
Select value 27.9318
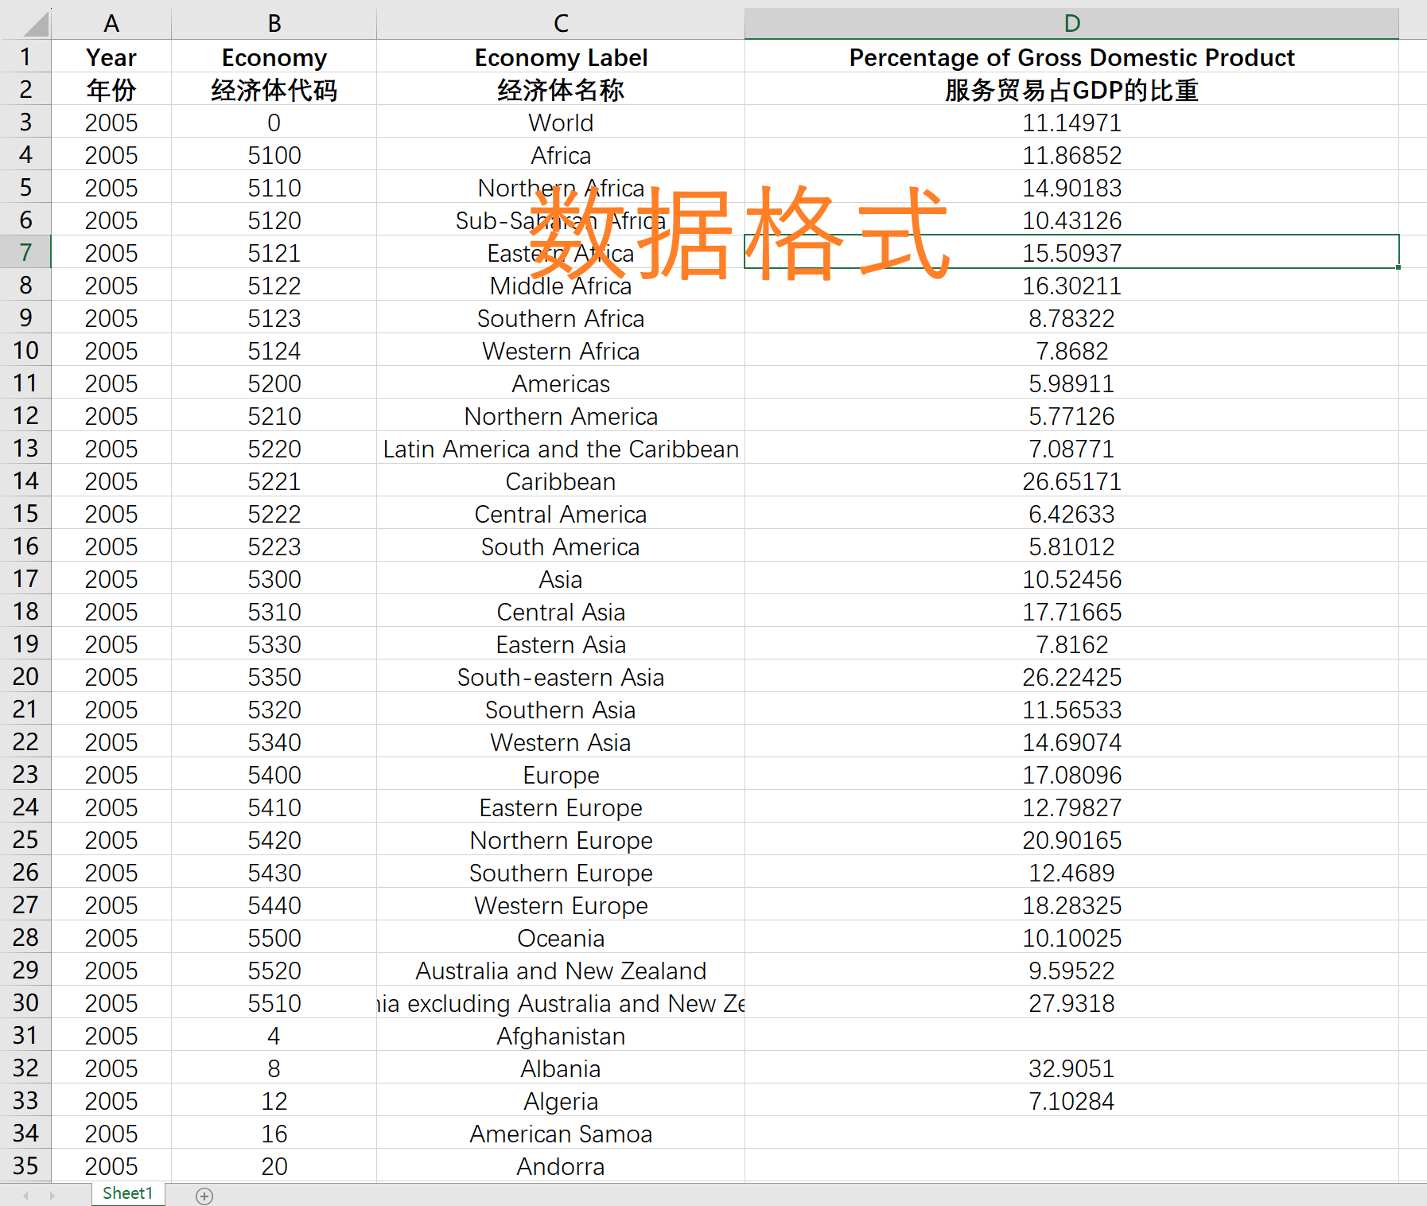click(x=1071, y=1003)
